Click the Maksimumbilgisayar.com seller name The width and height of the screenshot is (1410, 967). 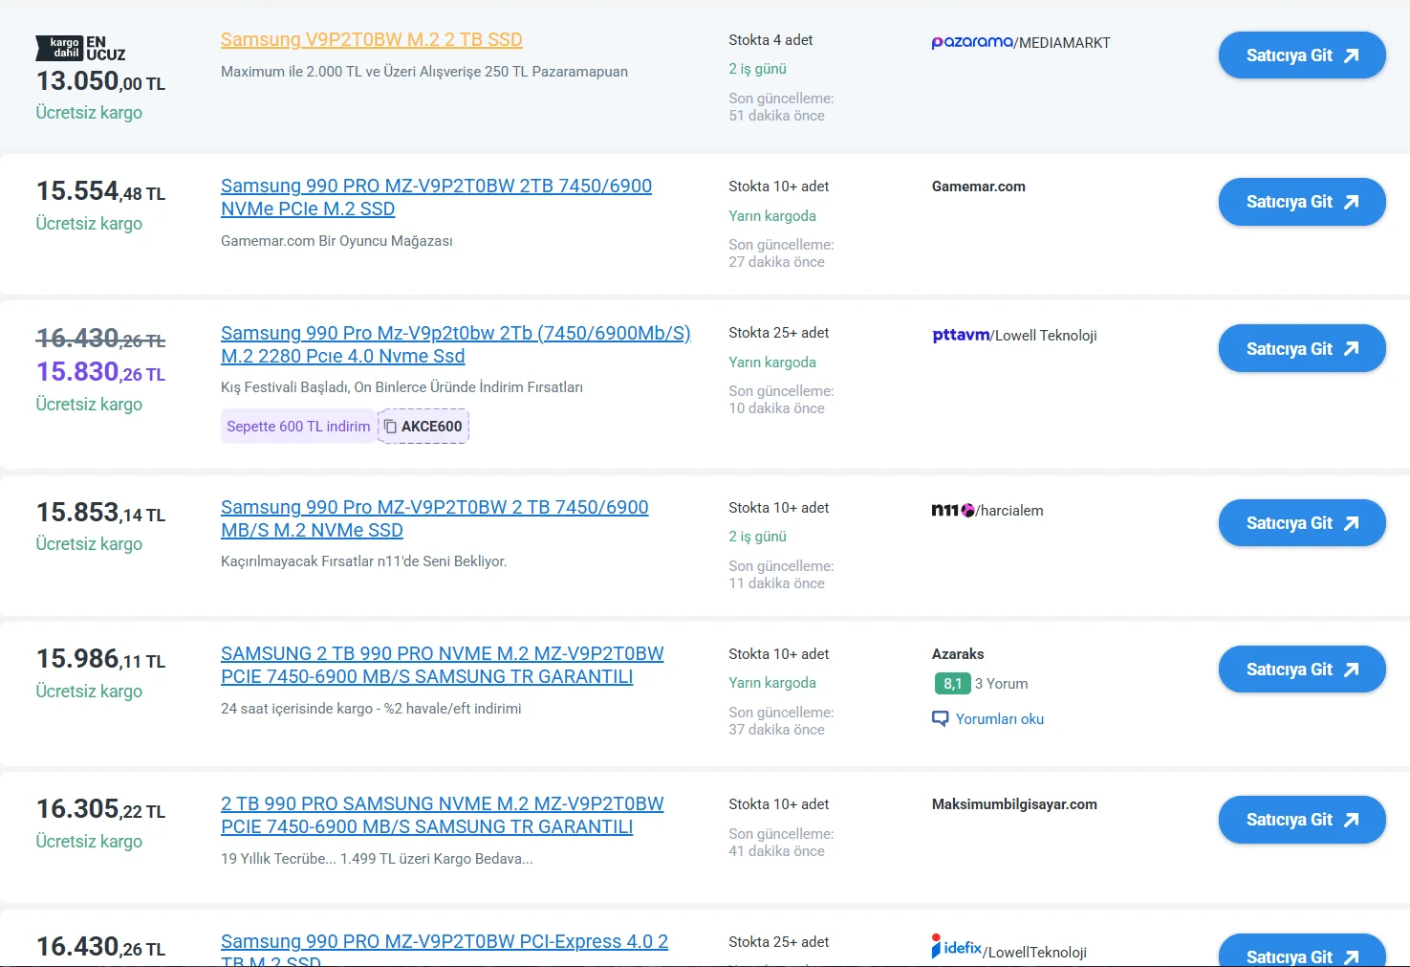point(1014,804)
